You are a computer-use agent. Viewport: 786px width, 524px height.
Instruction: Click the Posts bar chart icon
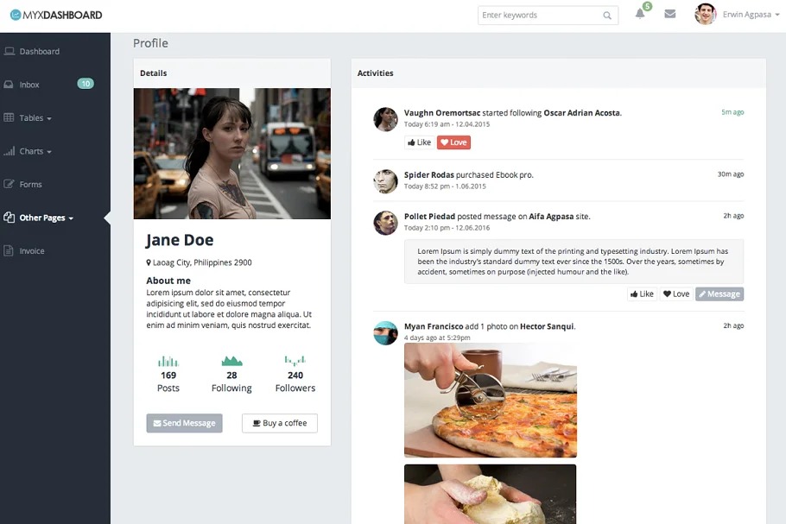168,361
